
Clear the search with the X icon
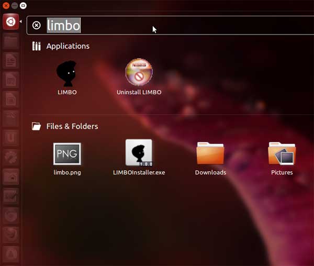coord(37,26)
